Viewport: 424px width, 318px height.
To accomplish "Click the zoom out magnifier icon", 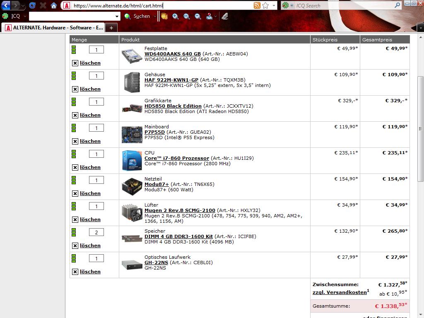I will click(198, 17).
